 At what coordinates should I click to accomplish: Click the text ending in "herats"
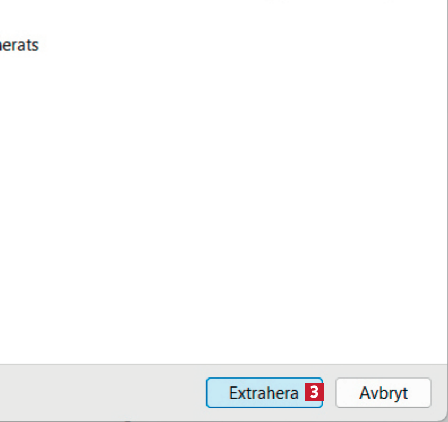(19, 45)
